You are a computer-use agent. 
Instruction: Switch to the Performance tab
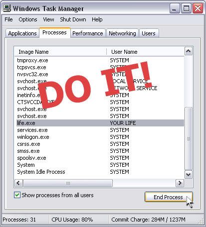coord(88,33)
